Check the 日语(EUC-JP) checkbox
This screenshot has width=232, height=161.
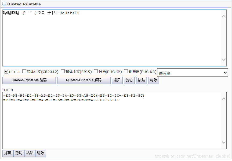tap(96, 72)
